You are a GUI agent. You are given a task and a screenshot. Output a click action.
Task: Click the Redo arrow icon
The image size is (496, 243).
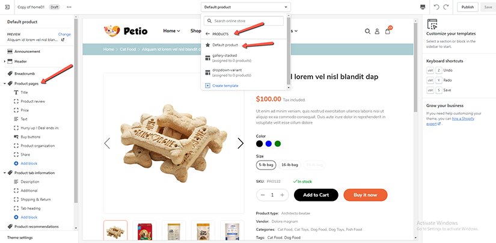click(447, 7)
